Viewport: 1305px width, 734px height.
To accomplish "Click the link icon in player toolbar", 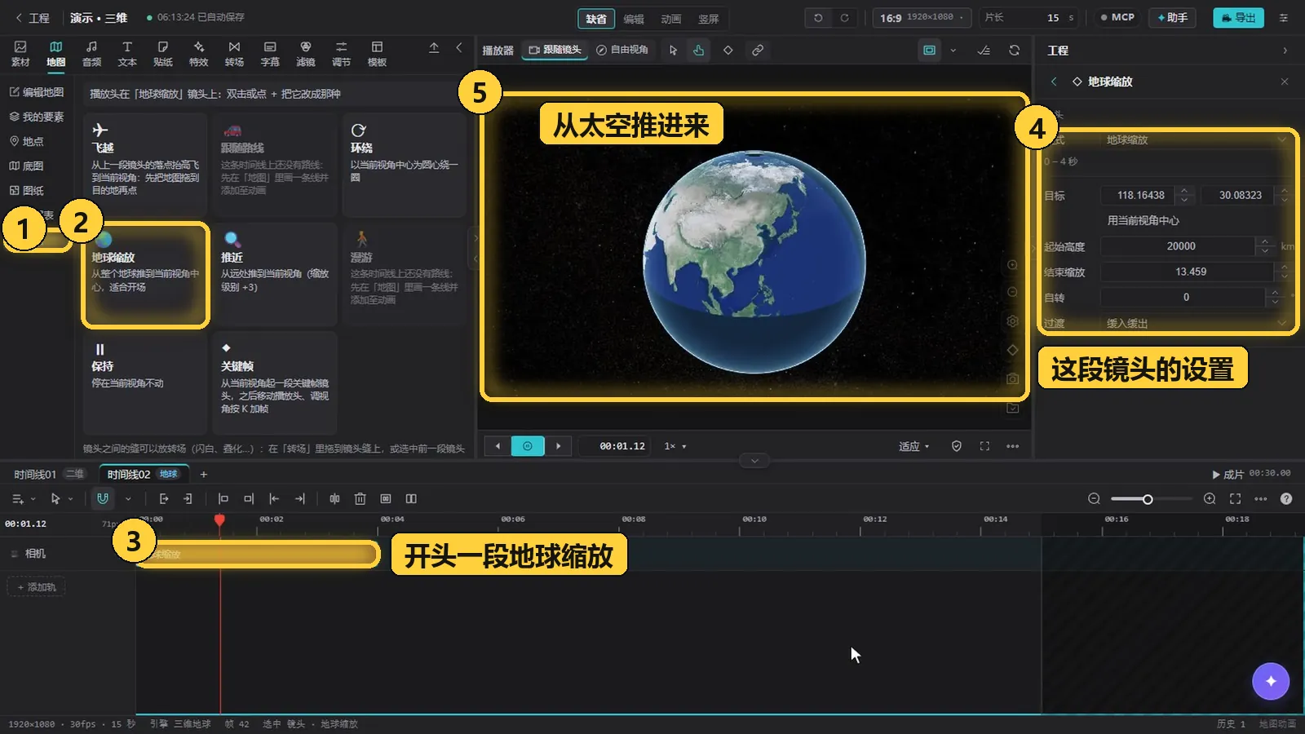I will (x=757, y=50).
